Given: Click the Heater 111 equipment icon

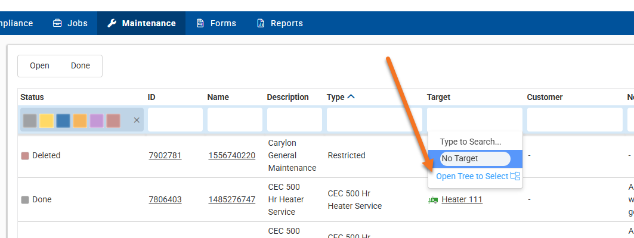Looking at the screenshot, I should coord(432,200).
